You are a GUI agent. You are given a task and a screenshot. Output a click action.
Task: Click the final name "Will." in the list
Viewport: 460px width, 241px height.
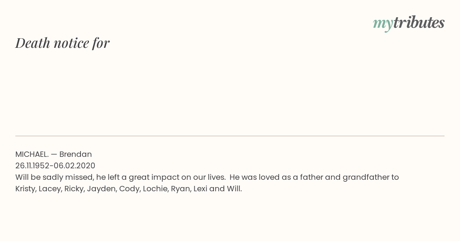234,189
